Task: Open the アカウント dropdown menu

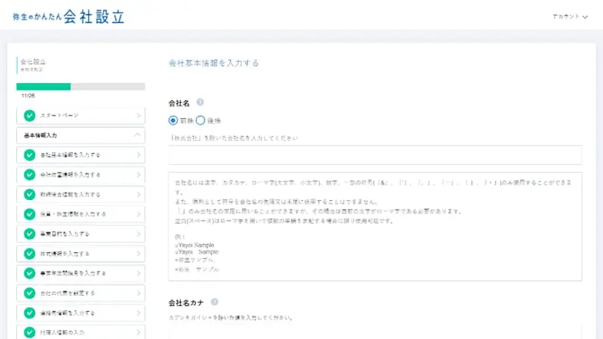Action: pyautogui.click(x=570, y=16)
